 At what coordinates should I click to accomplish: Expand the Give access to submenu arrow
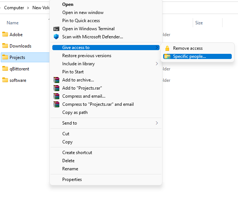coord(157,48)
